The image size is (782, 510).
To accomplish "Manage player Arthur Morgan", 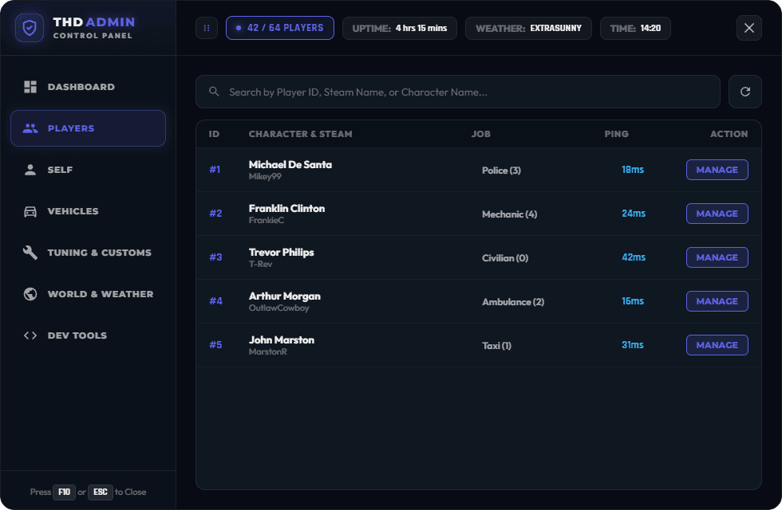I will pos(717,301).
